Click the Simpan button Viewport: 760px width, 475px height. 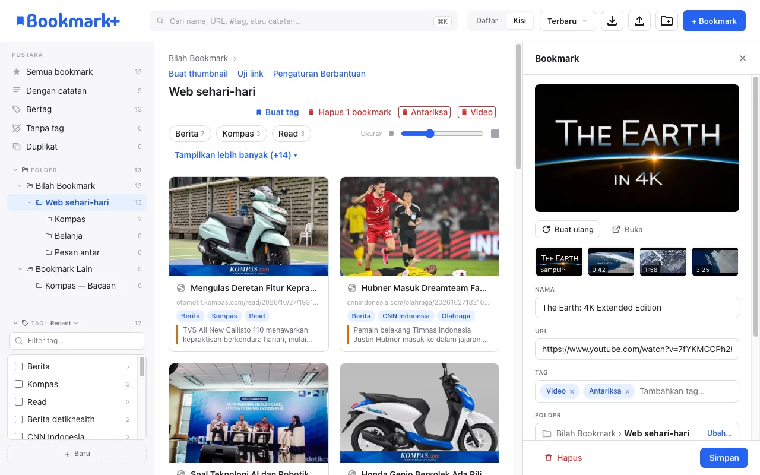[x=724, y=458]
